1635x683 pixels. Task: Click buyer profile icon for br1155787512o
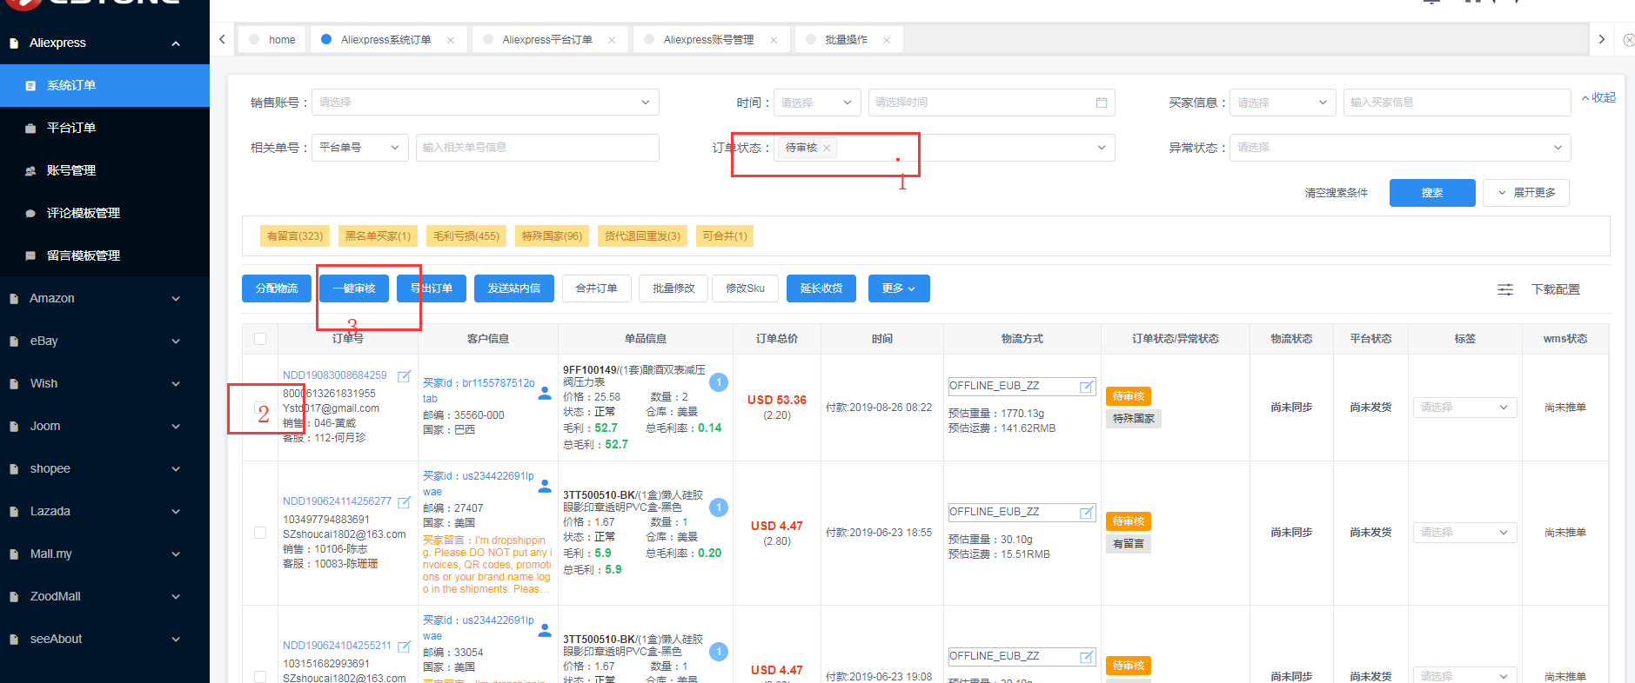[545, 393]
